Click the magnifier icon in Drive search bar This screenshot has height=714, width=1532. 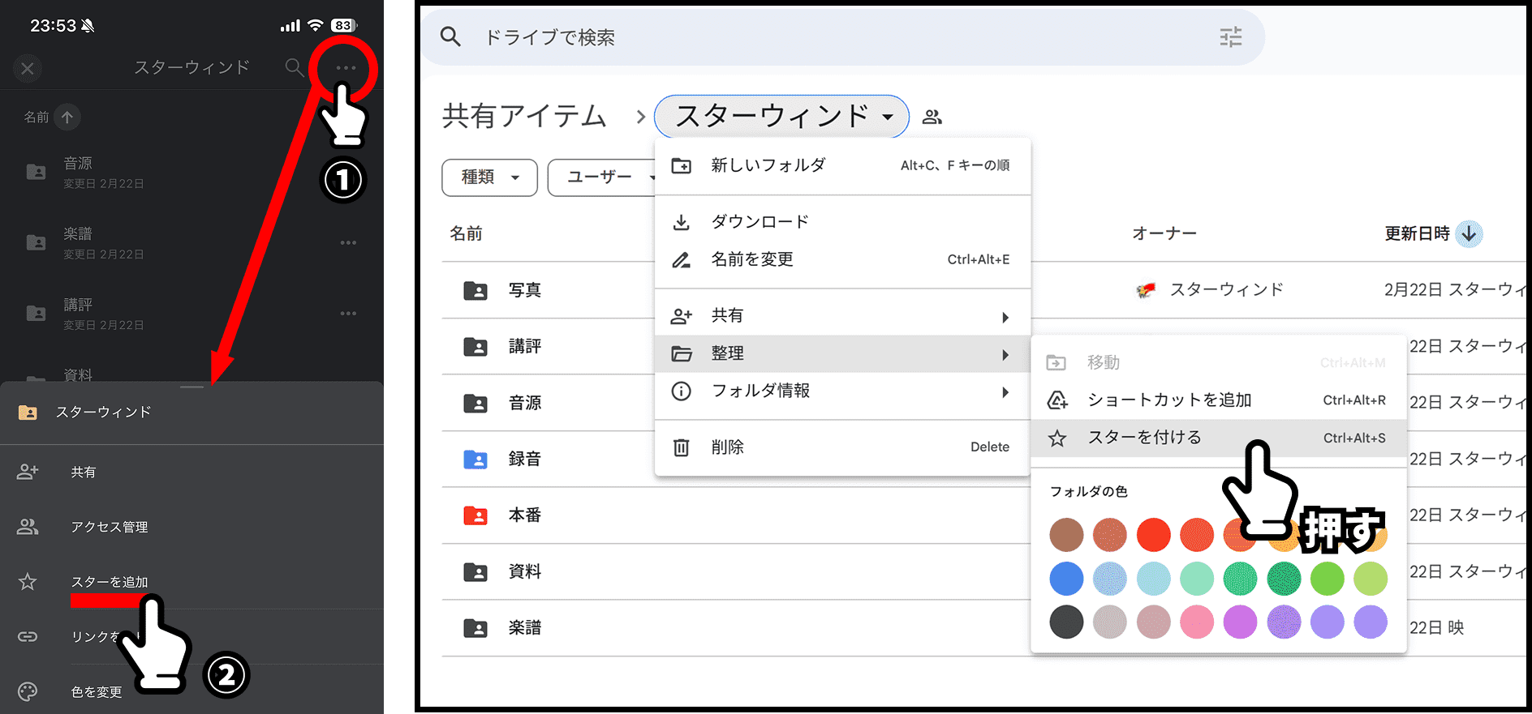(x=450, y=36)
